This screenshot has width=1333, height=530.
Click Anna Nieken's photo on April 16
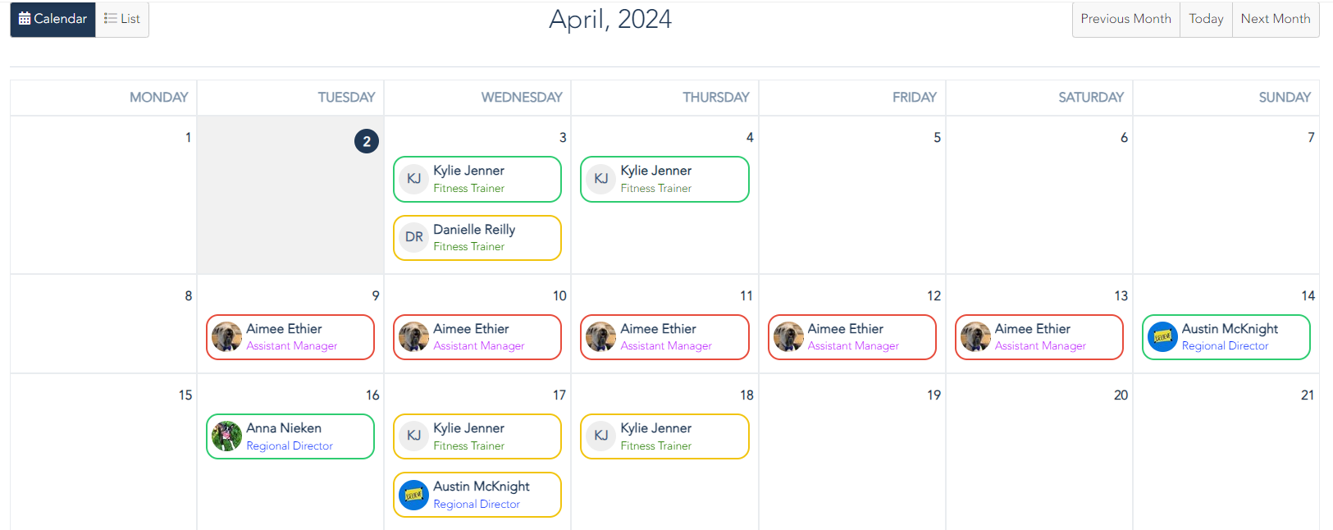tap(226, 436)
